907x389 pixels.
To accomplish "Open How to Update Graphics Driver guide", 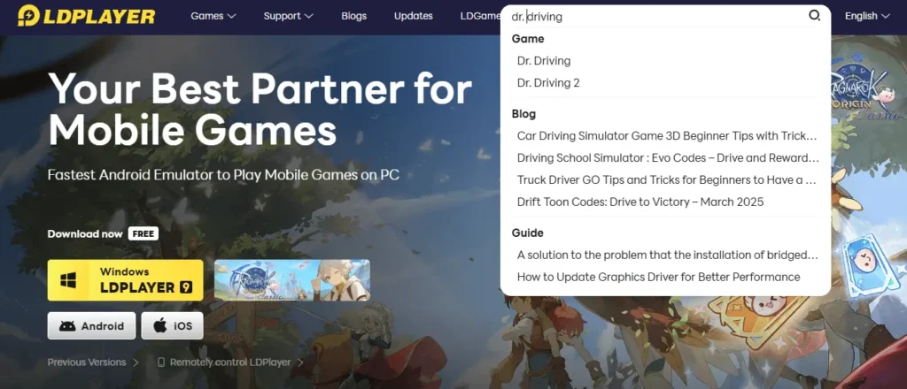I will click(659, 277).
